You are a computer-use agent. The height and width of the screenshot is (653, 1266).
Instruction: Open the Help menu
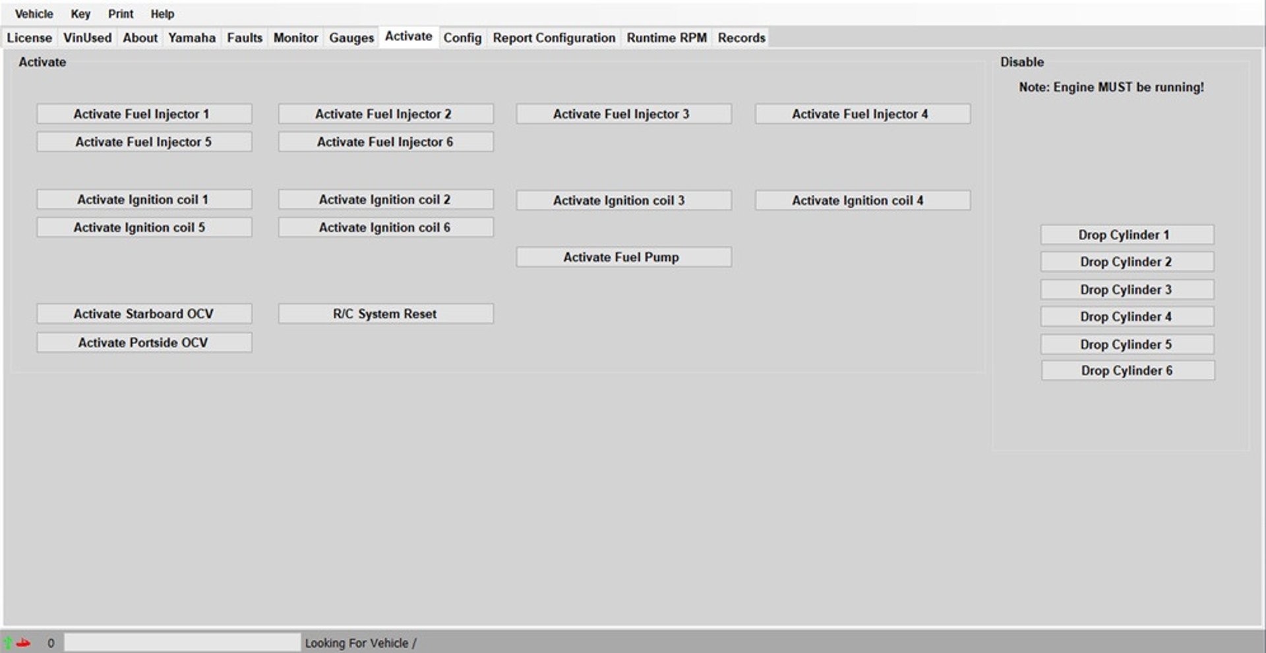pyautogui.click(x=162, y=14)
